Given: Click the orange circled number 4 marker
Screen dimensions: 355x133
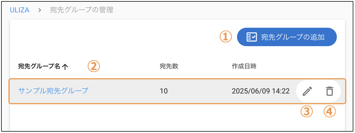Looking at the screenshot, I should point(330,112).
